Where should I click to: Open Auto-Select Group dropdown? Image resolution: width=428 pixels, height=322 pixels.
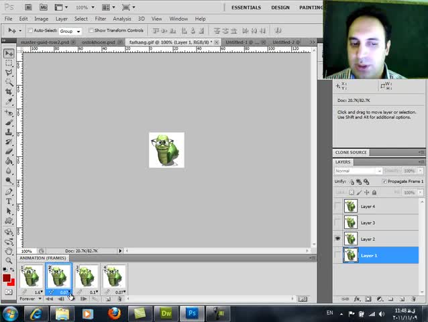pyautogui.click(x=70, y=31)
